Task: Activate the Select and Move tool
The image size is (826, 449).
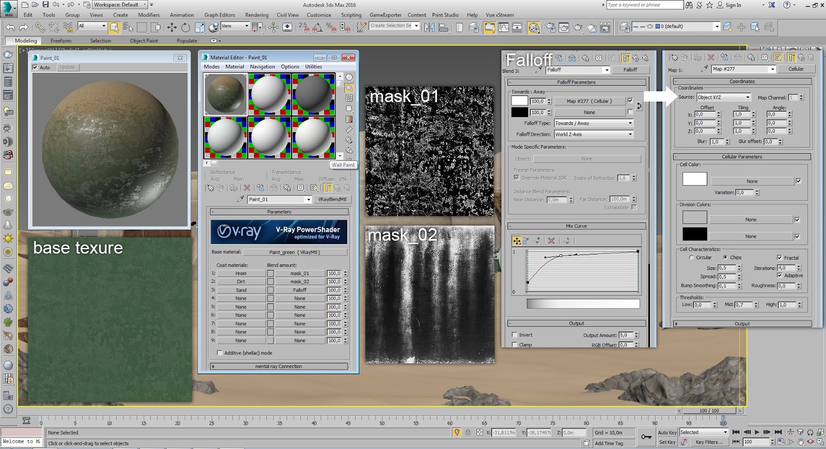Action: point(172,27)
